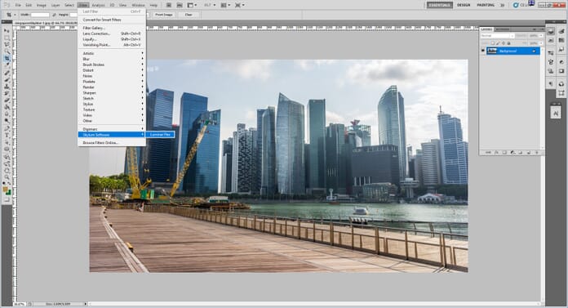Image resolution: width=568 pixels, height=308 pixels.
Task: Toggle lock transparent pixels in Layers panel
Action: point(493,43)
